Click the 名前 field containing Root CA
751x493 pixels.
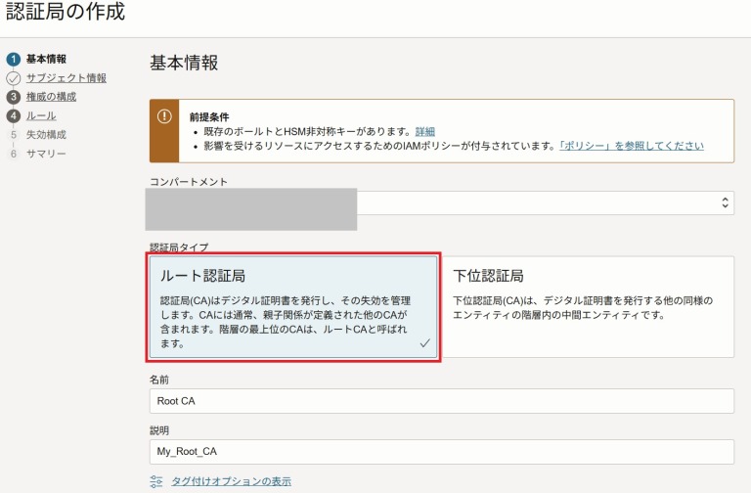[442, 401]
